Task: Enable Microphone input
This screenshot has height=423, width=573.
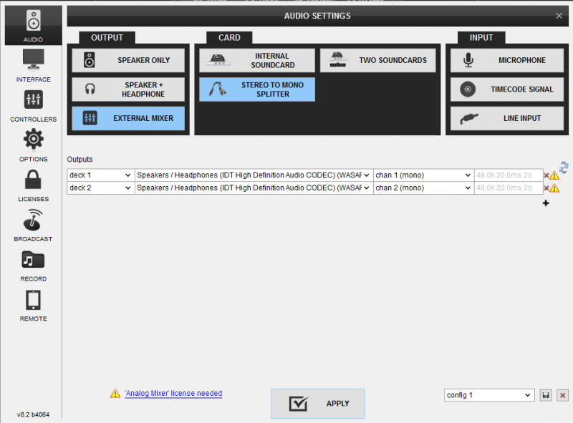Action: click(507, 60)
